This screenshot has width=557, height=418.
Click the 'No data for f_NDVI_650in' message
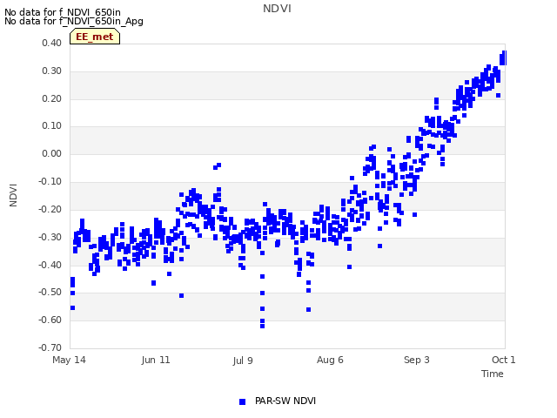[63, 12]
